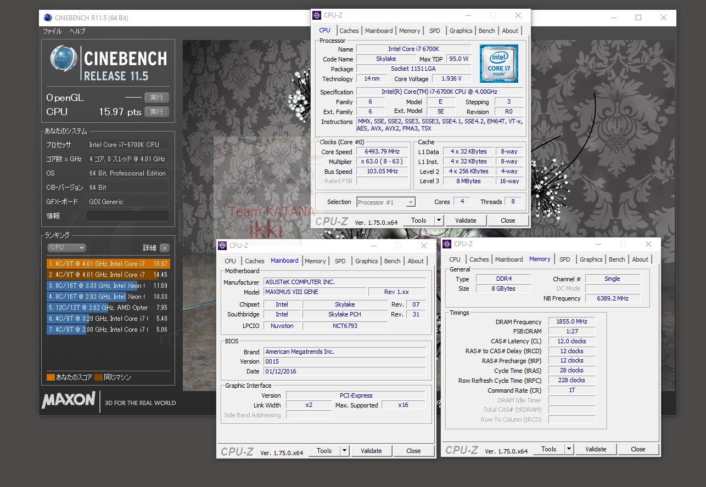The width and height of the screenshot is (706, 487).
Task: Open the CPU ranking type dropdown
Action: 66,248
